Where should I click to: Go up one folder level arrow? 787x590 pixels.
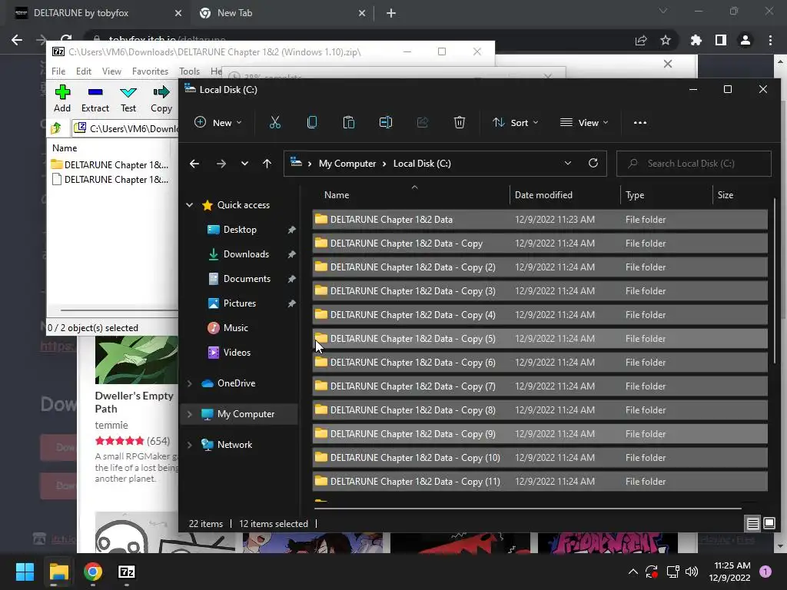267,164
